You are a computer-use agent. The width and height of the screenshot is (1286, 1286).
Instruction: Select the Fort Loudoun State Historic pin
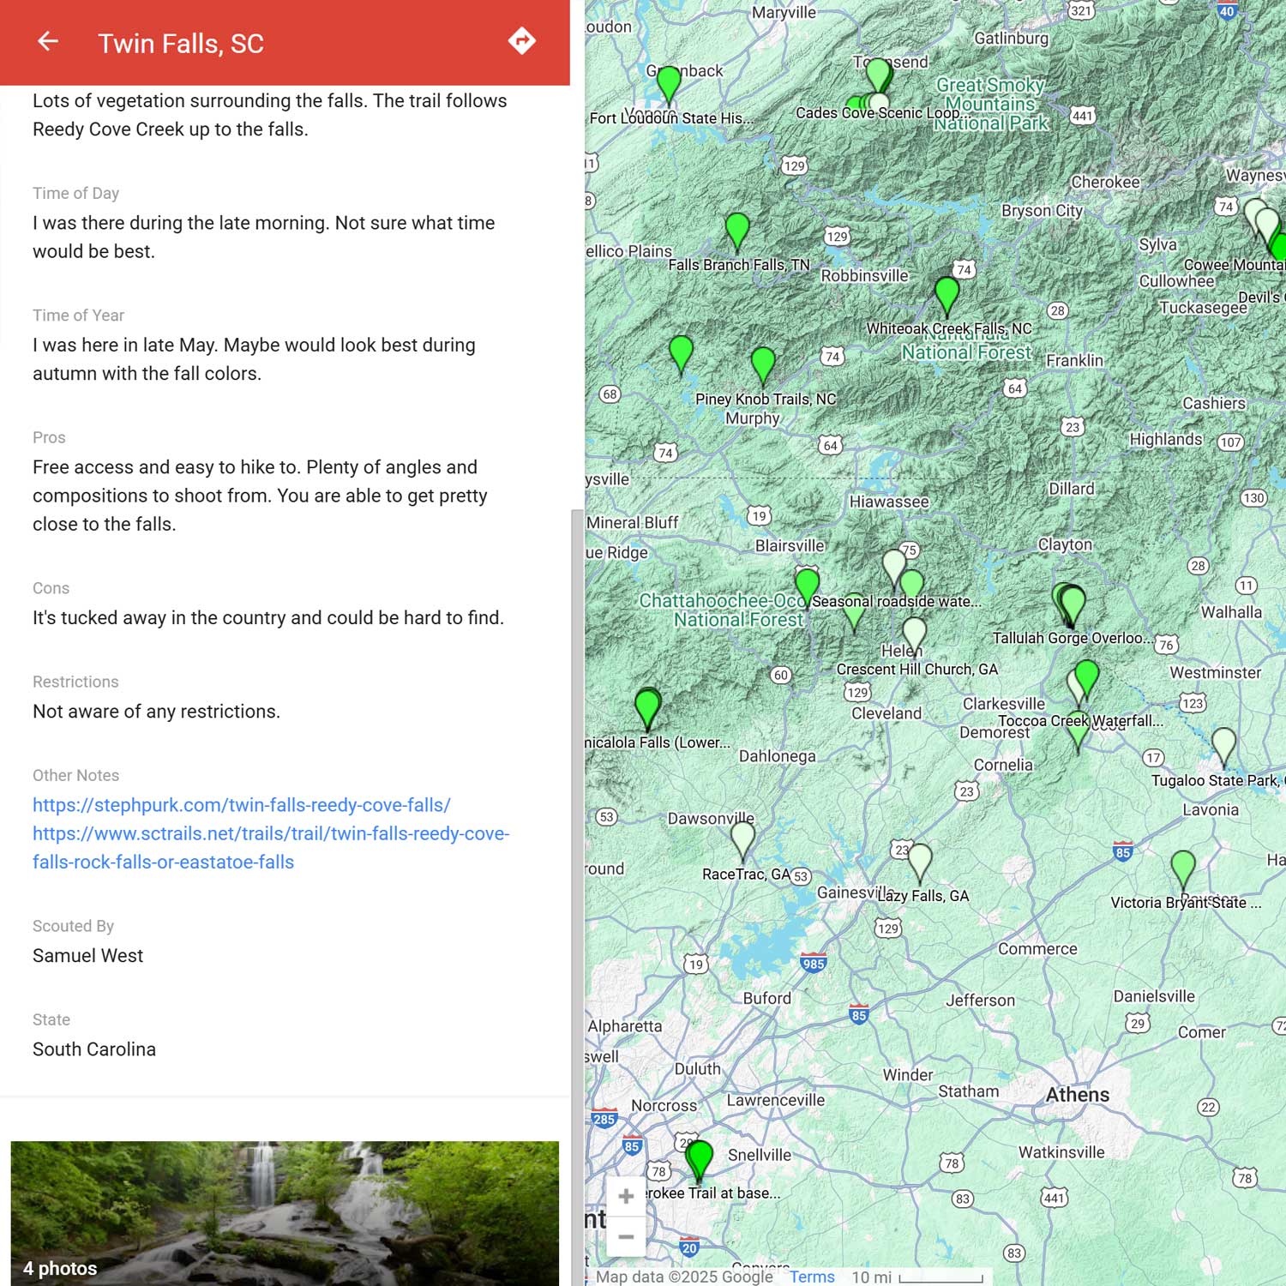669,82
